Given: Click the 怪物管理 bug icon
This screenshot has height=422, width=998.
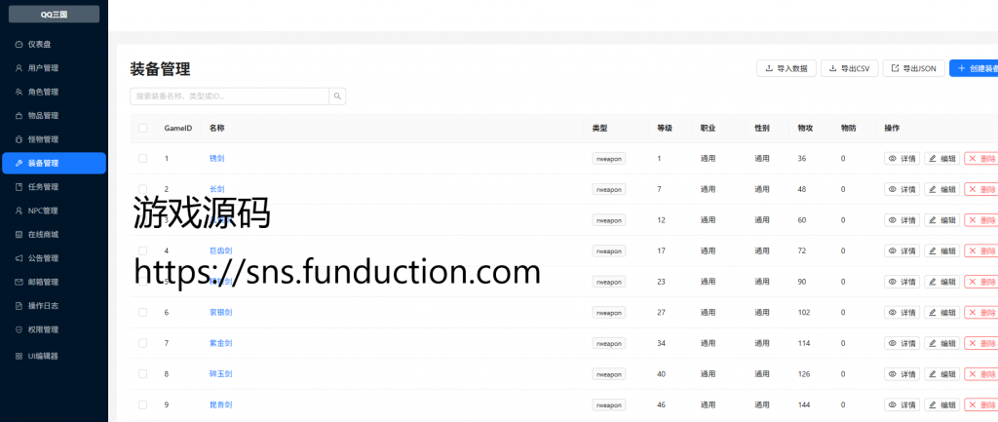Looking at the screenshot, I should tap(19, 139).
